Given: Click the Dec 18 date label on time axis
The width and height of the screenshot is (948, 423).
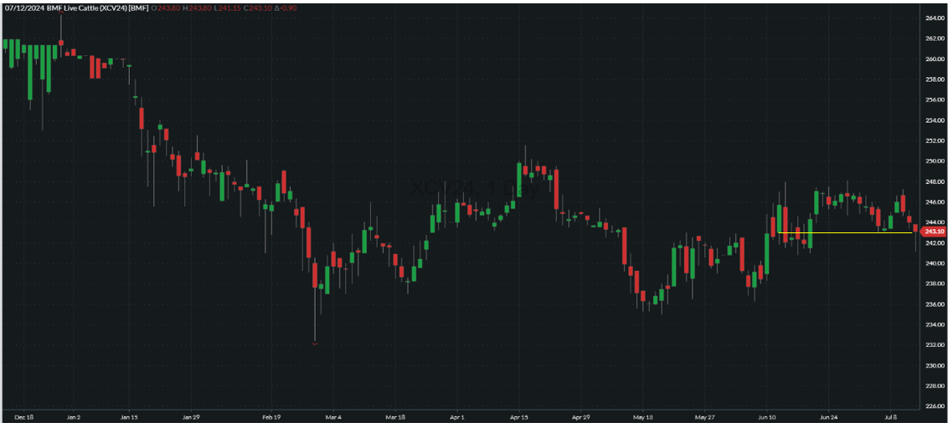Looking at the screenshot, I should click(24, 416).
